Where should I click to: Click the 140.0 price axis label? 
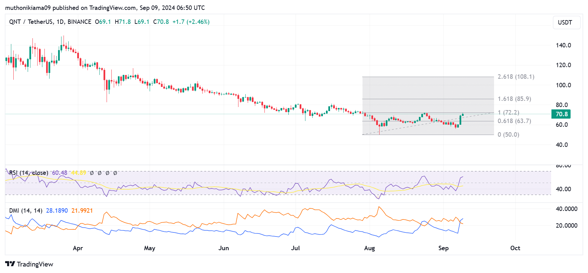[563, 45]
